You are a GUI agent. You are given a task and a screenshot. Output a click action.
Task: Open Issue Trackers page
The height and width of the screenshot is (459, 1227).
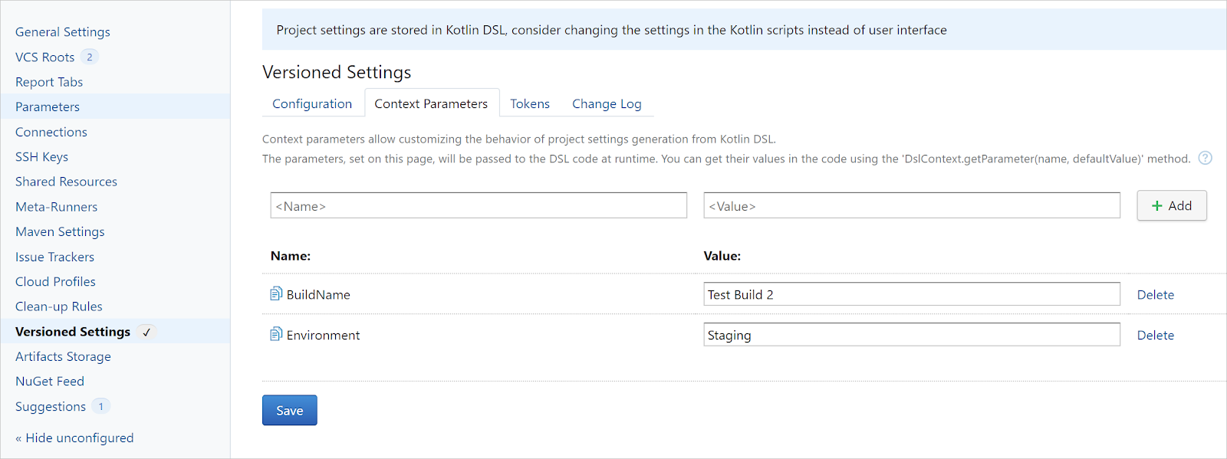click(x=54, y=257)
